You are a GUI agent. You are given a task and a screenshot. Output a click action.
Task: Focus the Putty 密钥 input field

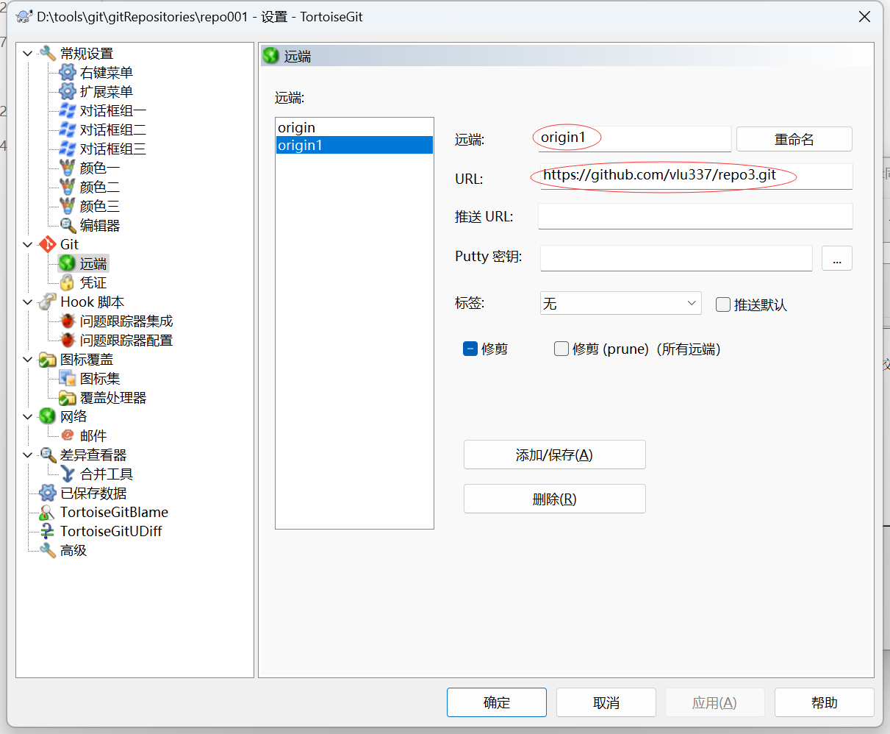676,258
